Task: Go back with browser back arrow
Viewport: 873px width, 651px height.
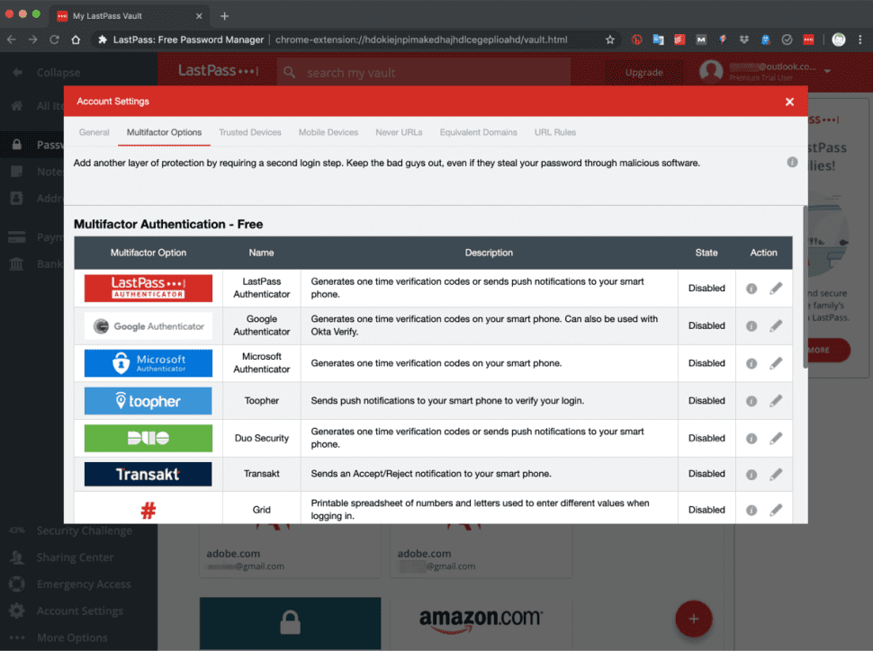Action: pyautogui.click(x=11, y=40)
